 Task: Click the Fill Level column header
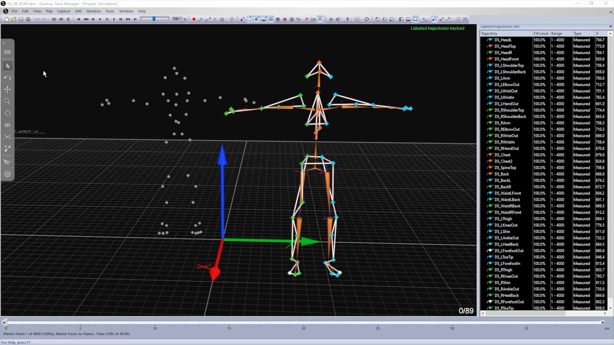540,34
